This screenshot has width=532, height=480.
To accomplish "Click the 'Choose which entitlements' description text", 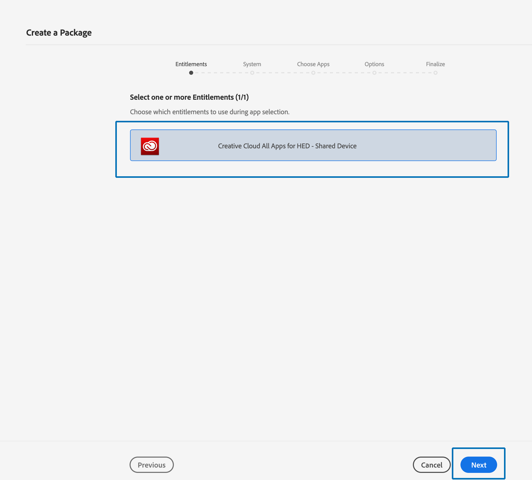I will point(209,112).
